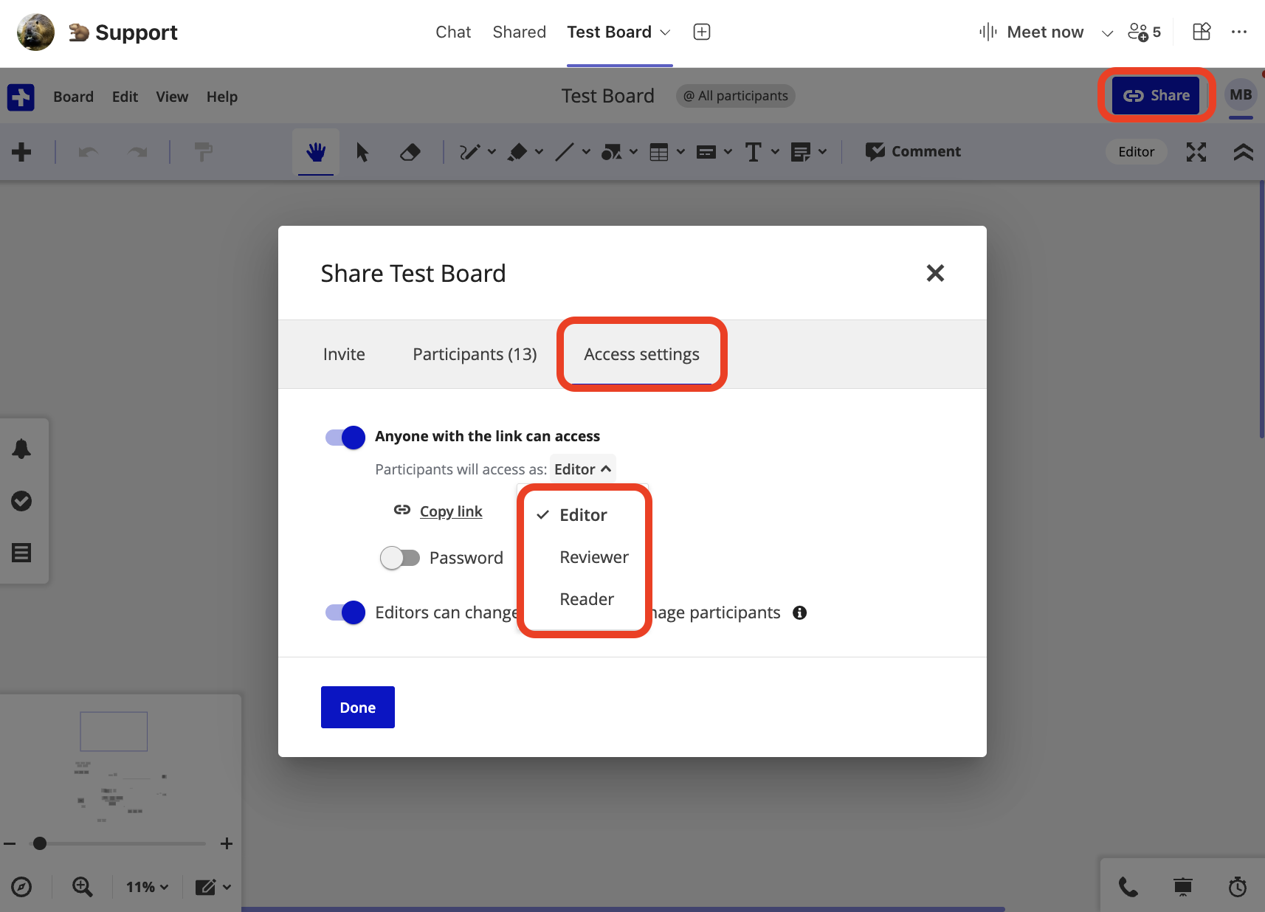Close the Share Test Board dialog
The height and width of the screenshot is (912, 1265).
[x=934, y=273]
